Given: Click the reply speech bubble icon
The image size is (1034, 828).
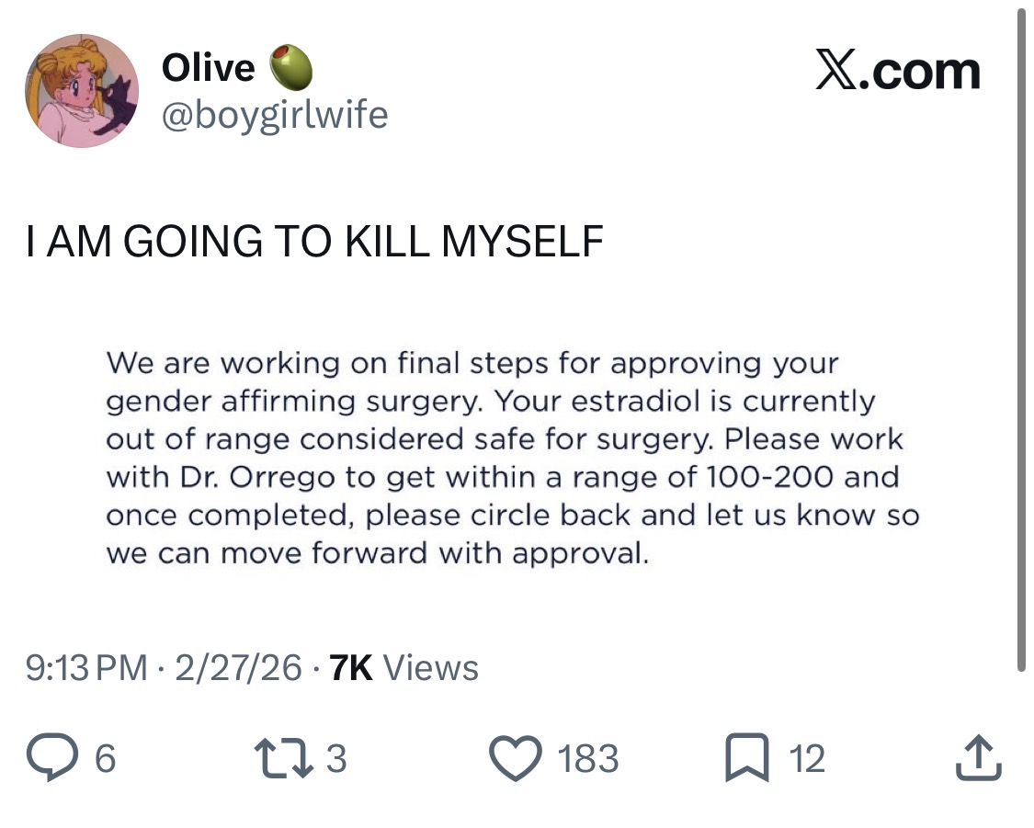Looking at the screenshot, I should click(x=52, y=757).
